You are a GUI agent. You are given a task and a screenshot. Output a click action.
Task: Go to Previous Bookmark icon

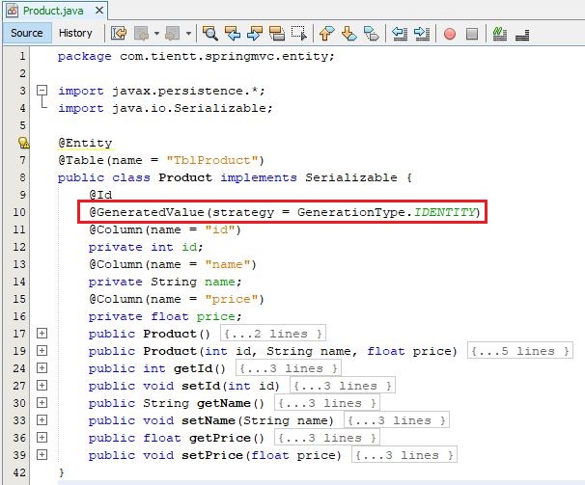click(327, 33)
